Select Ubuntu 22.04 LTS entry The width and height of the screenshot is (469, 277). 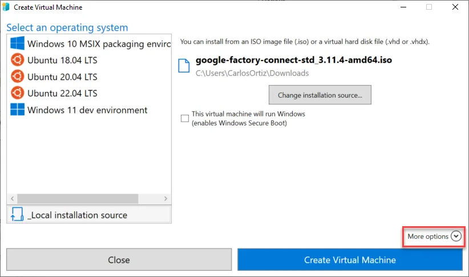(89, 93)
